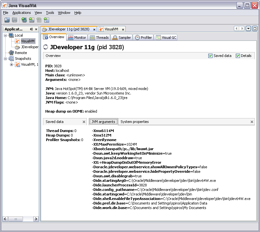260x232 pixels.
Task: Open the Tools menu
Action: [50, 13]
